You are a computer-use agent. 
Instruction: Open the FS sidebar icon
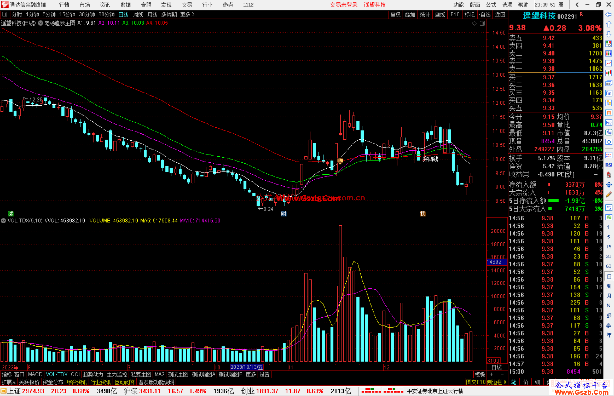pos(609,208)
